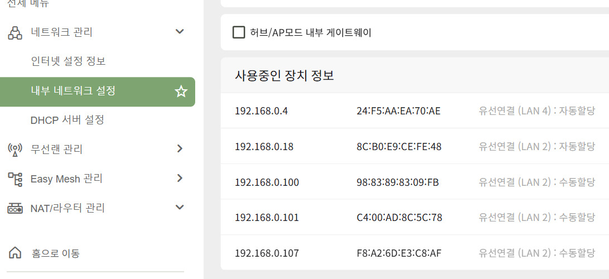Click the 192.168.0.4 device row

(x=415, y=110)
